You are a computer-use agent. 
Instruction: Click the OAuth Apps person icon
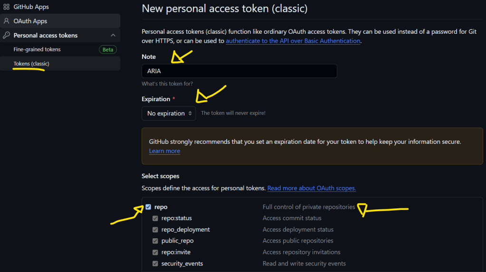[x=6, y=21]
